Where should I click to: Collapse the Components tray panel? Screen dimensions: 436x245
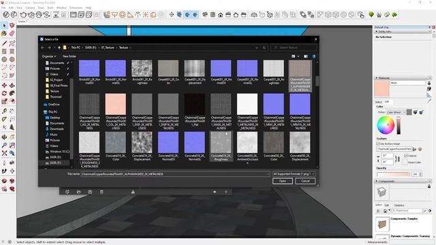click(x=377, y=181)
